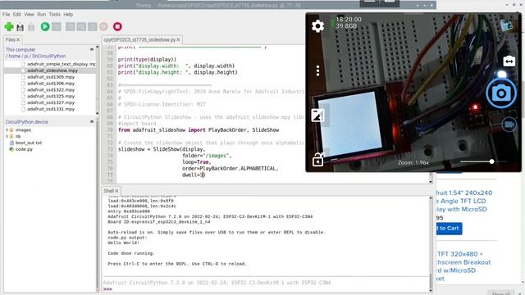Expand the lib folder
Viewport: 525px width, 295px height.
click(7, 136)
